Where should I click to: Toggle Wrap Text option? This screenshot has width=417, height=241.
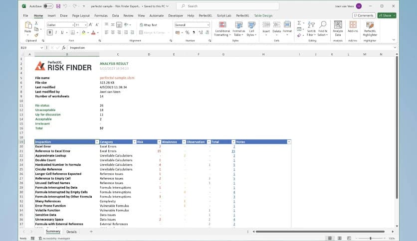click(148, 24)
